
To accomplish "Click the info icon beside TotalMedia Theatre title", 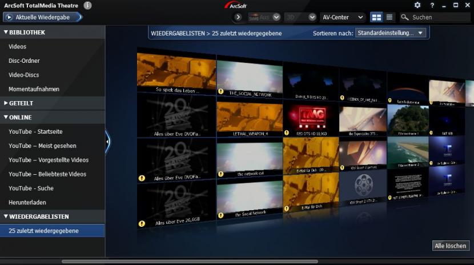I will tap(87, 6).
